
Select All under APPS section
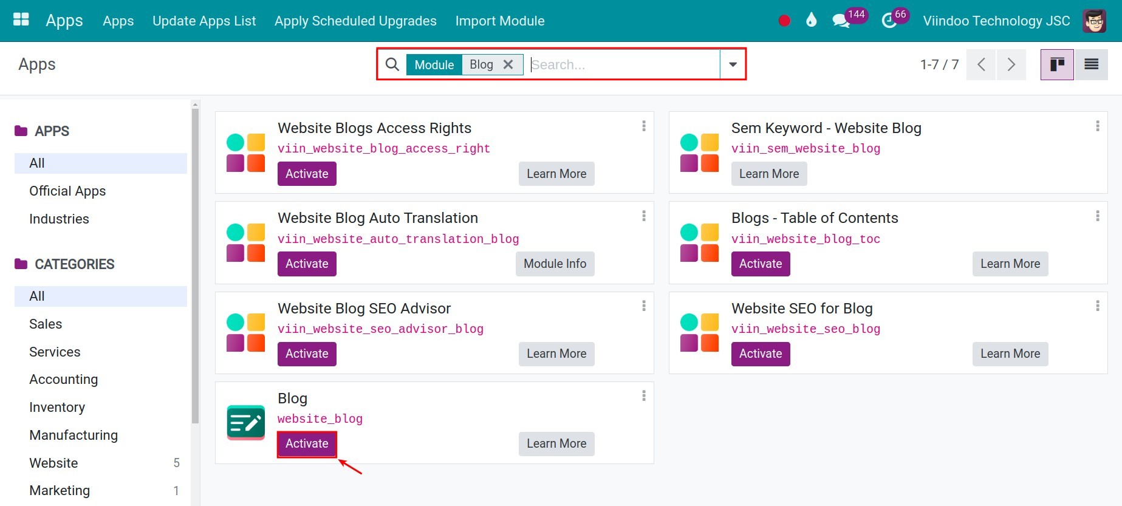(101, 163)
